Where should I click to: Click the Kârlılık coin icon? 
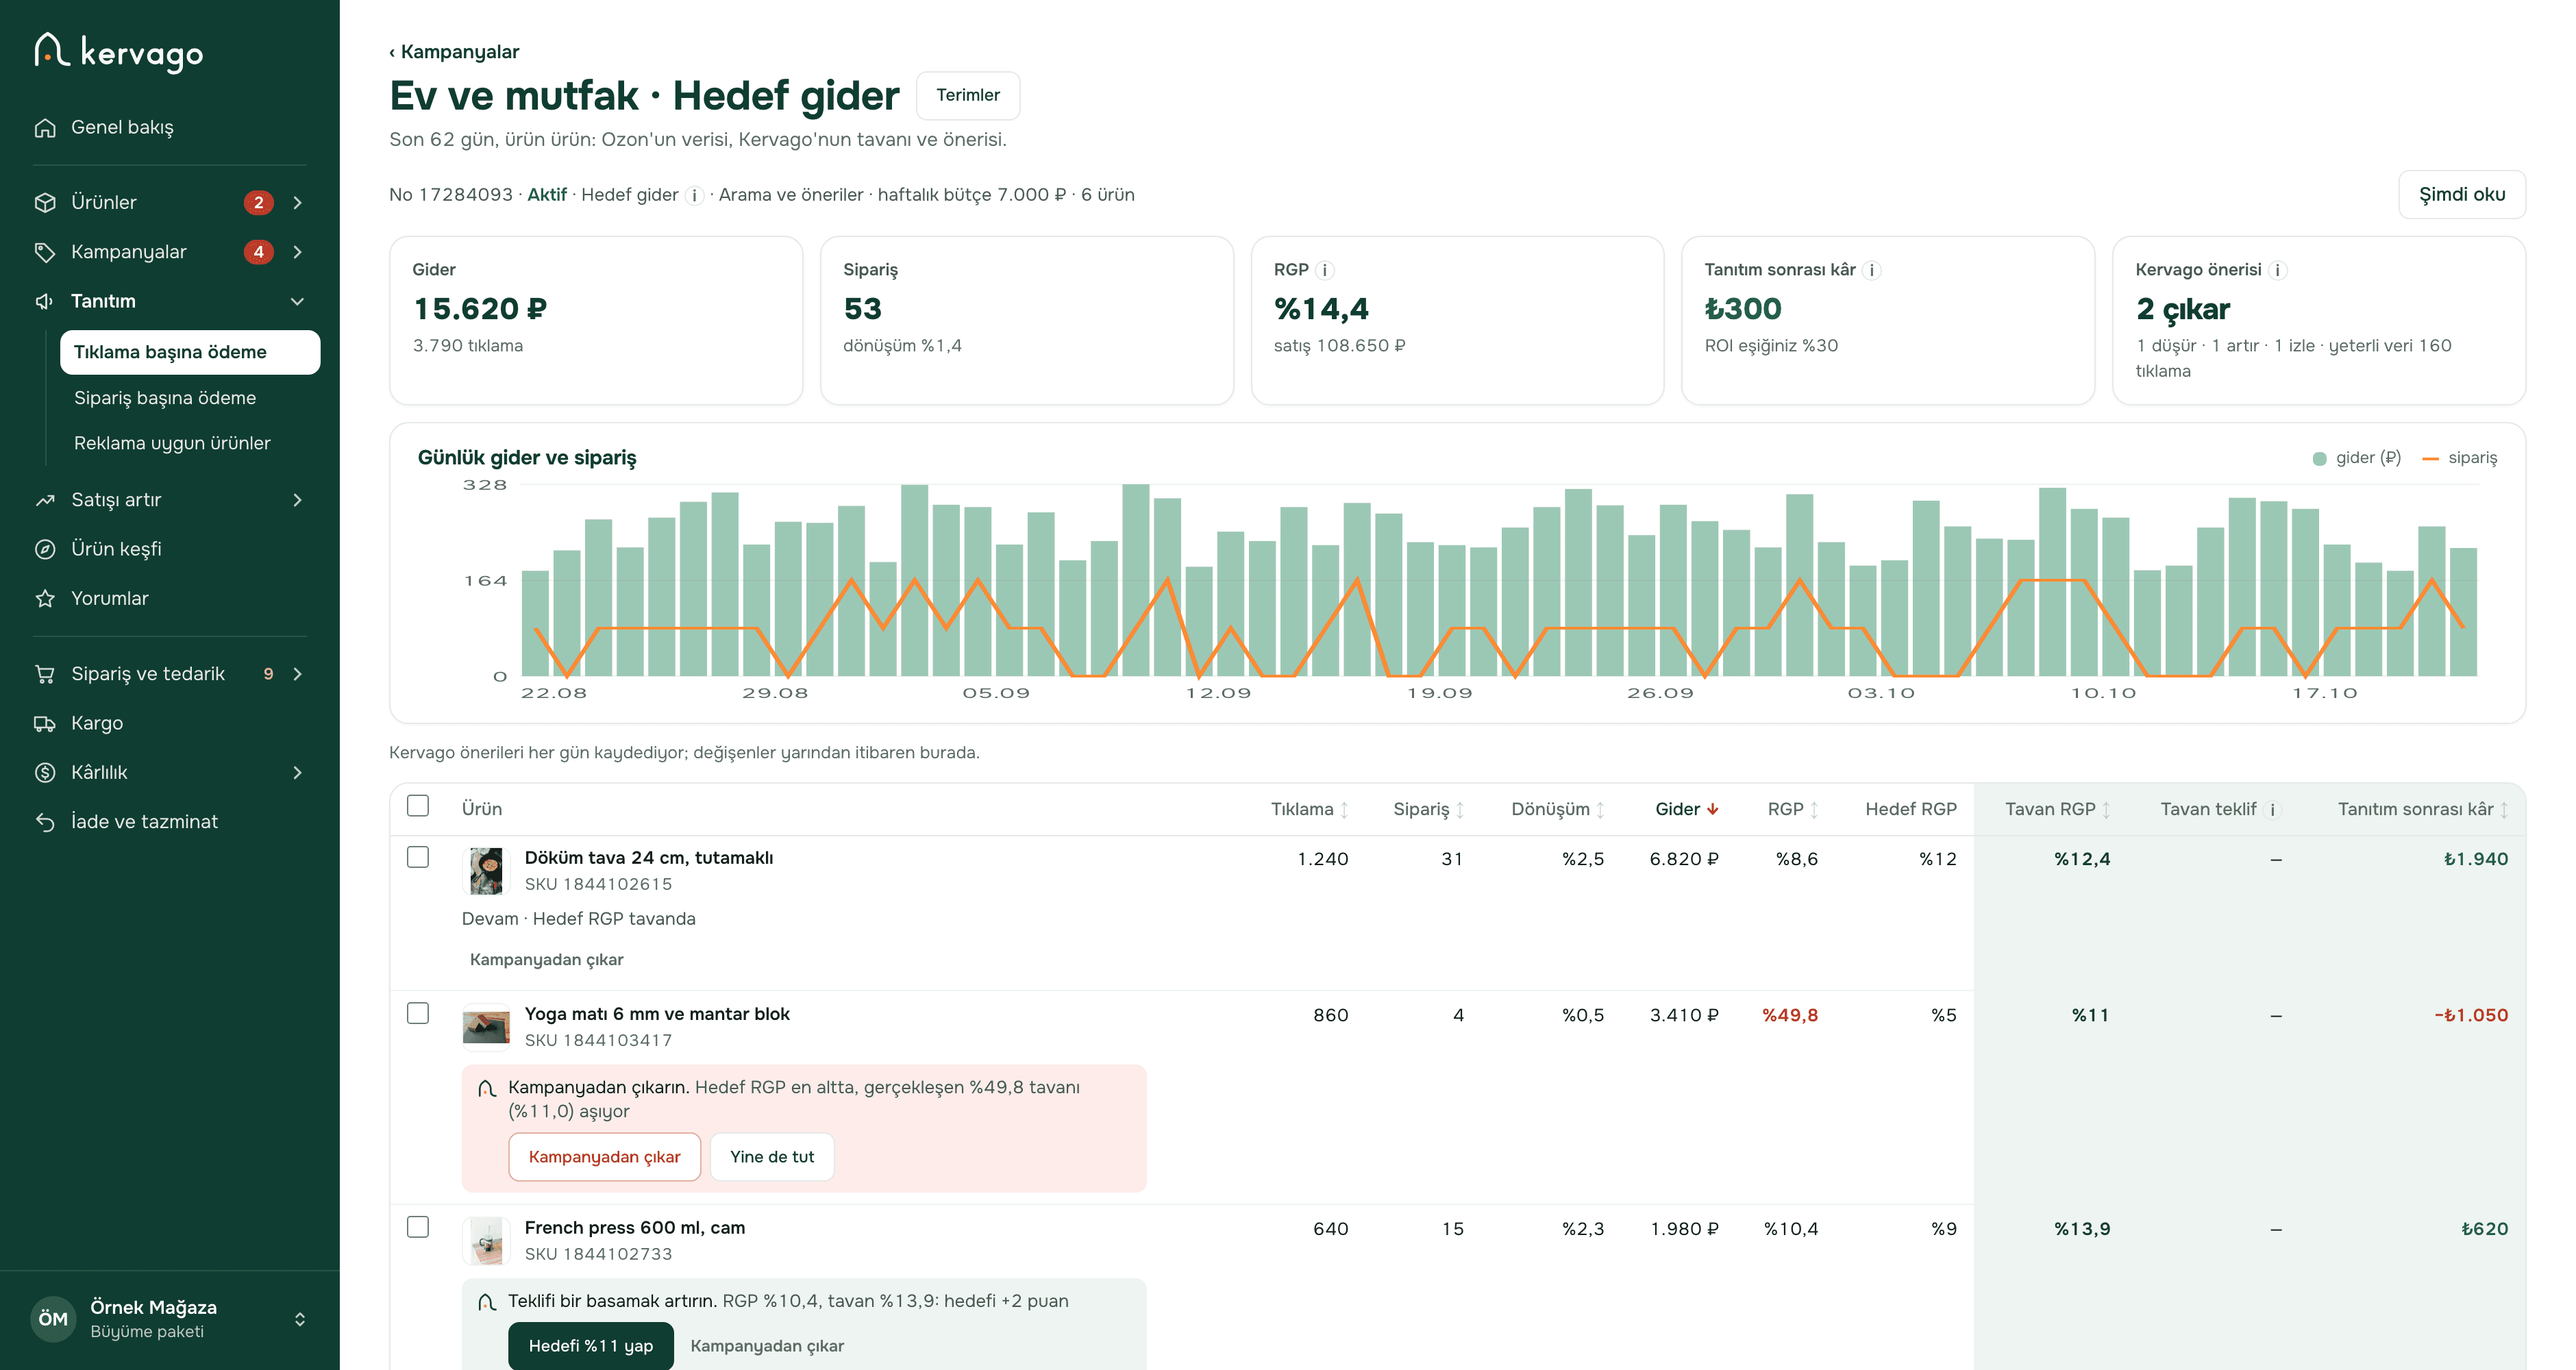point(45,772)
